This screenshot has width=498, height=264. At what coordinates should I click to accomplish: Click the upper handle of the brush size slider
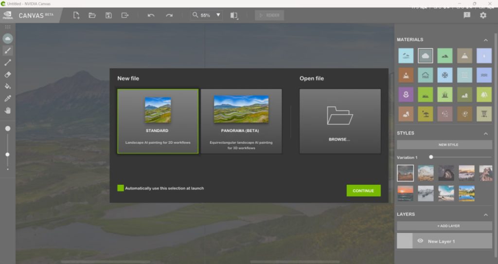pos(8,128)
